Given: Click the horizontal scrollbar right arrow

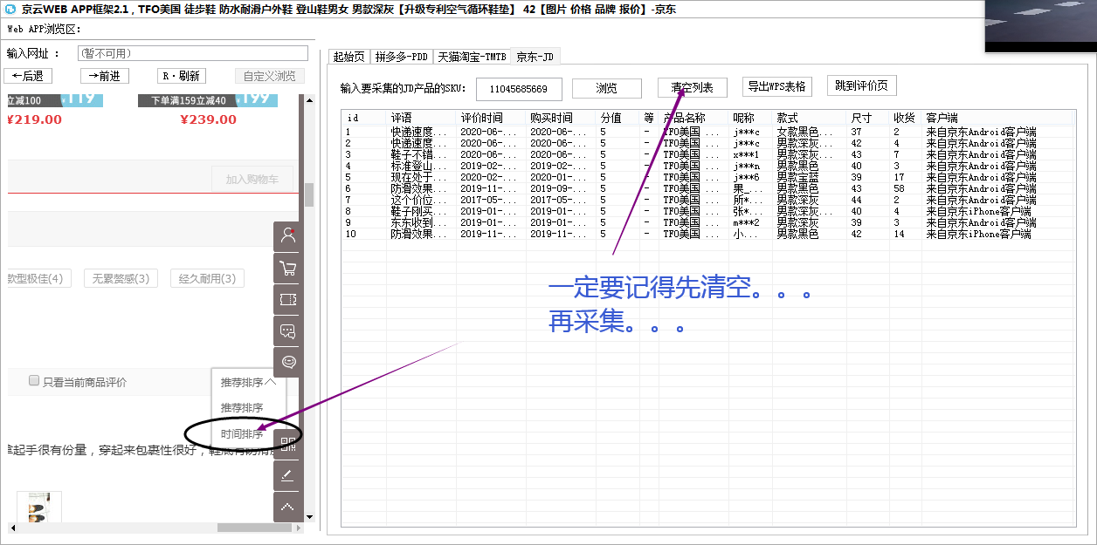Looking at the screenshot, I should coord(298,528).
